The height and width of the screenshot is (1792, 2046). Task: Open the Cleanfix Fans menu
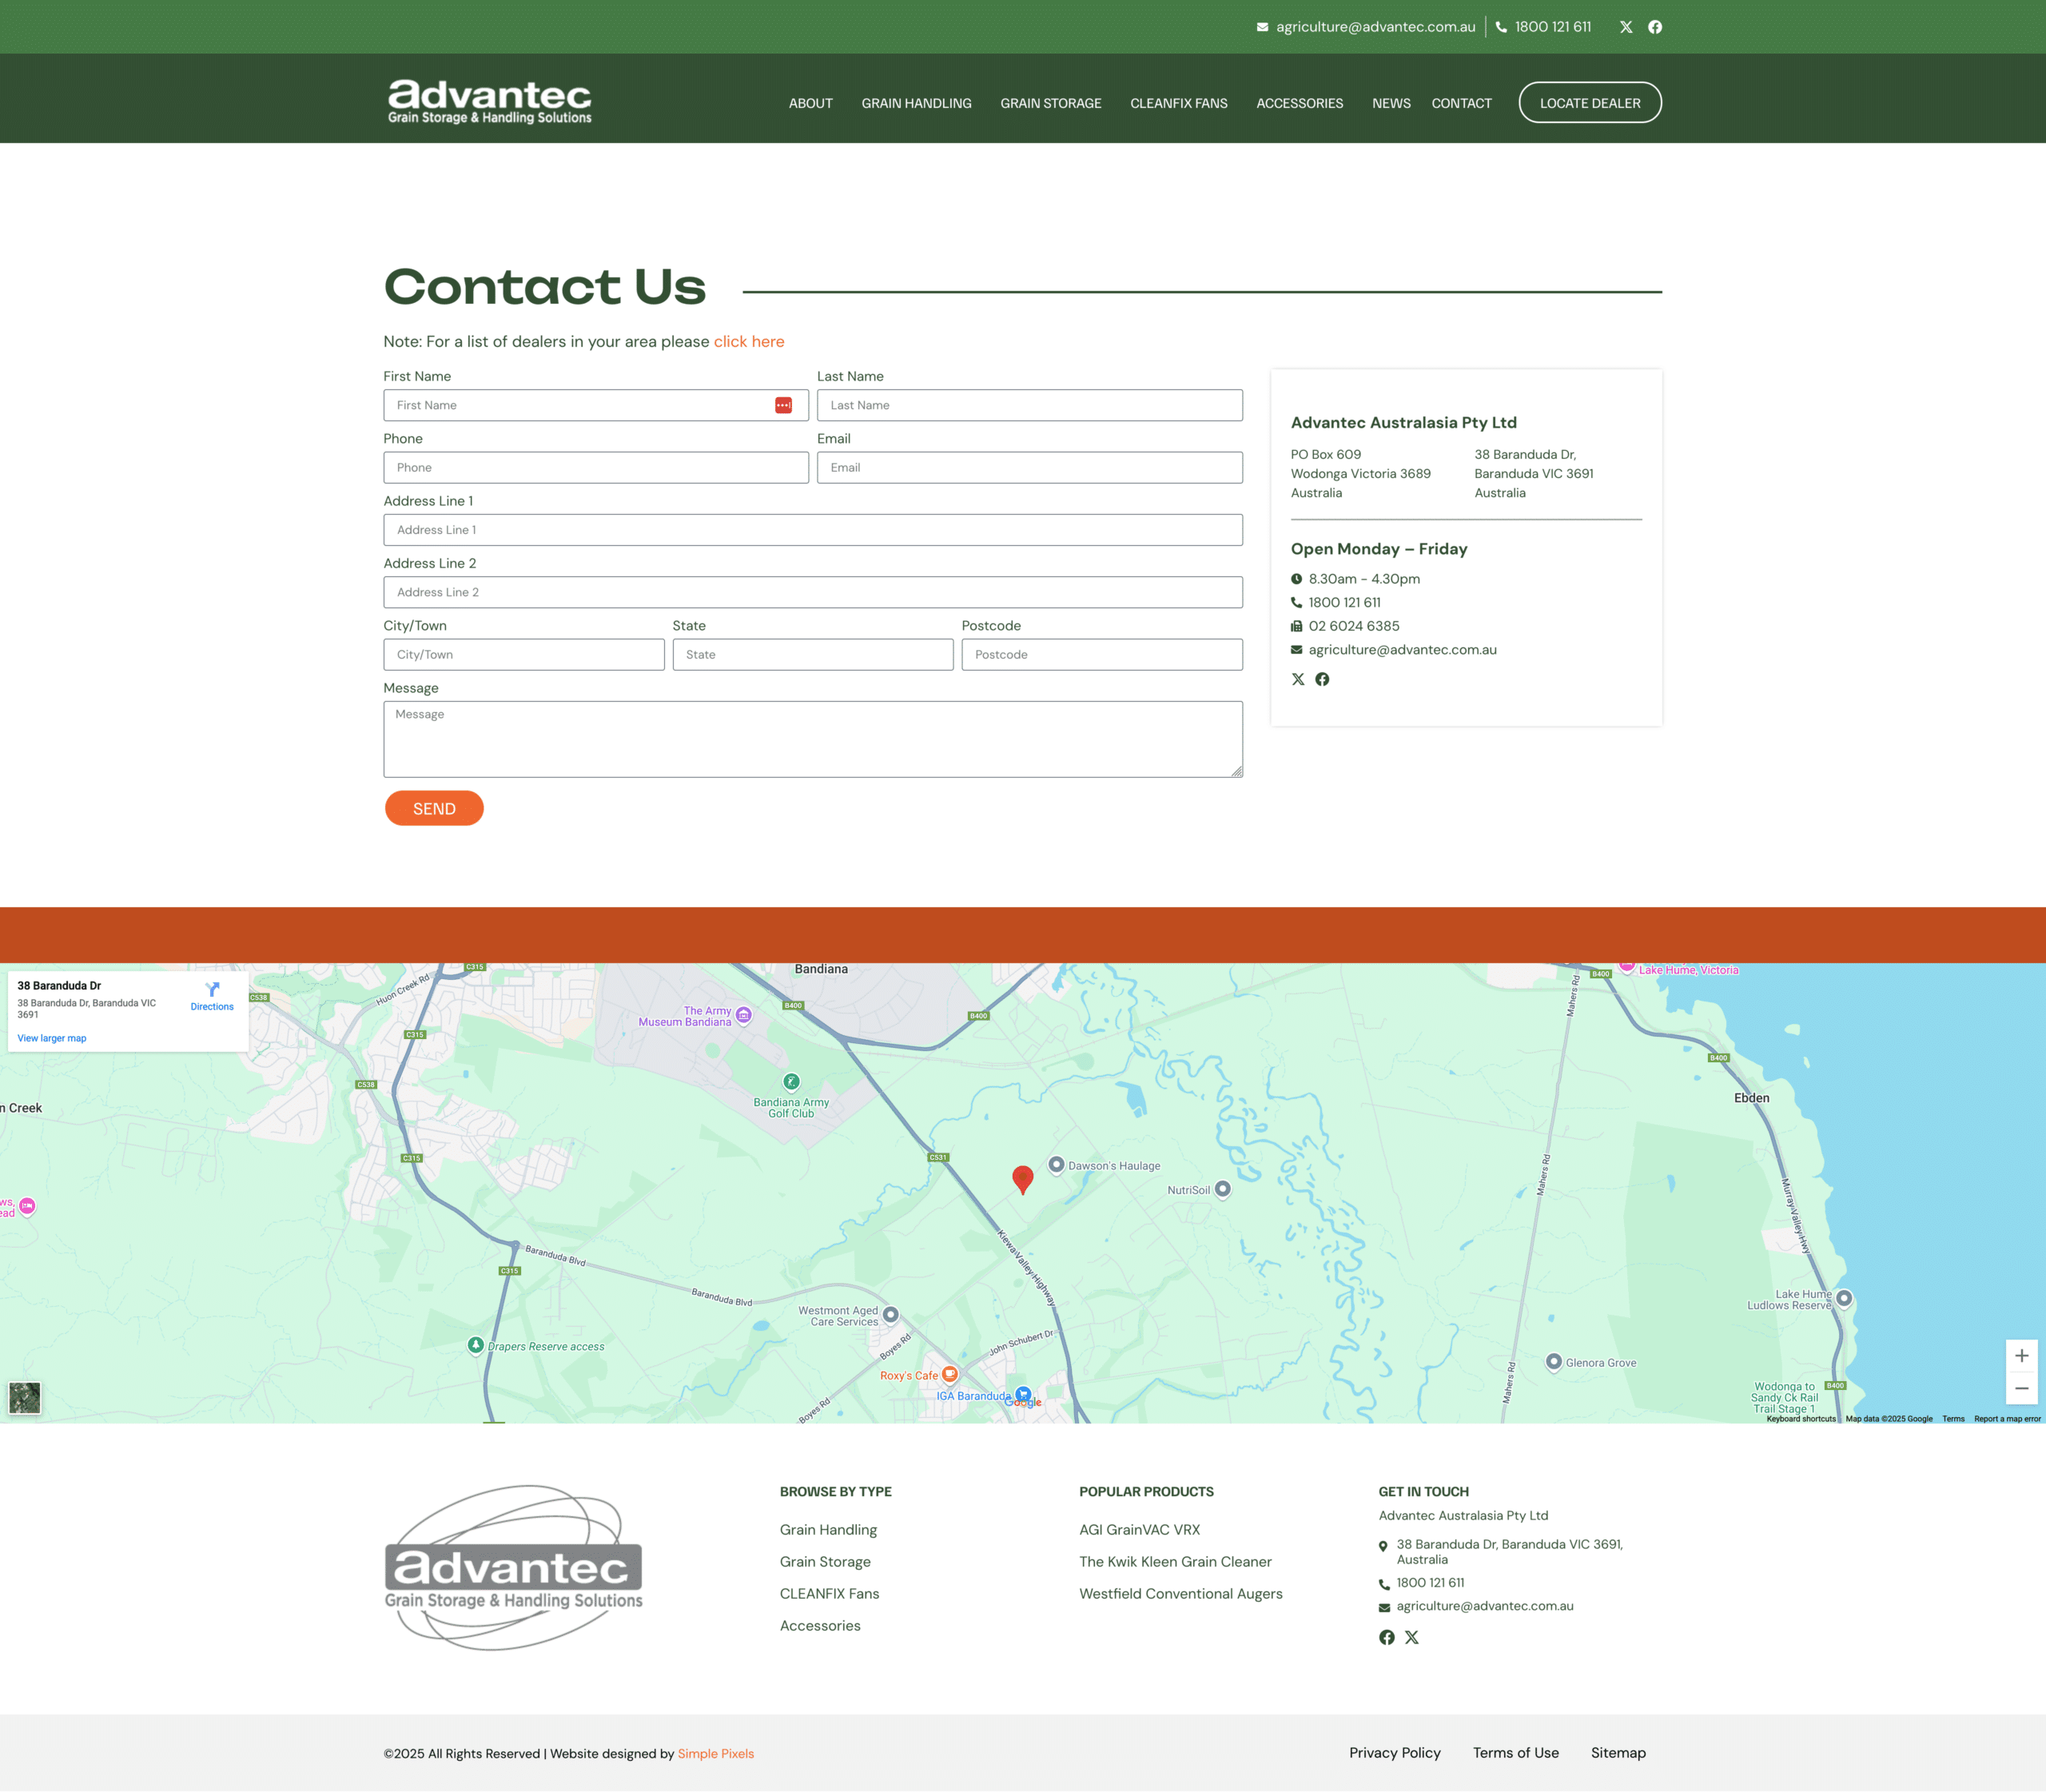(1178, 103)
